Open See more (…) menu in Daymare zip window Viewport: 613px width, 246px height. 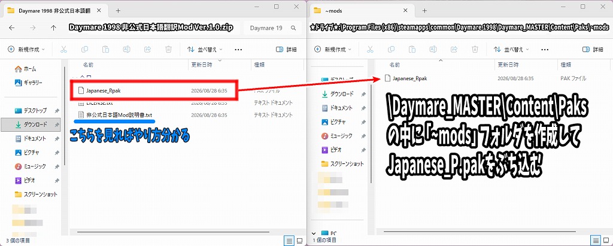(238, 50)
